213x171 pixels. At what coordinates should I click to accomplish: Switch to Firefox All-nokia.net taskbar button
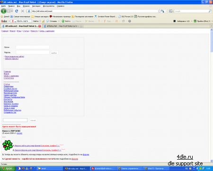click(x=76, y=169)
